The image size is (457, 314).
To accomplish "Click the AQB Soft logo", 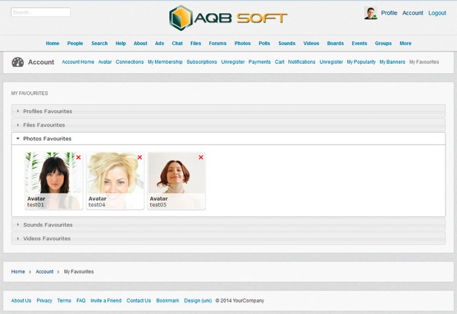I will (228, 18).
